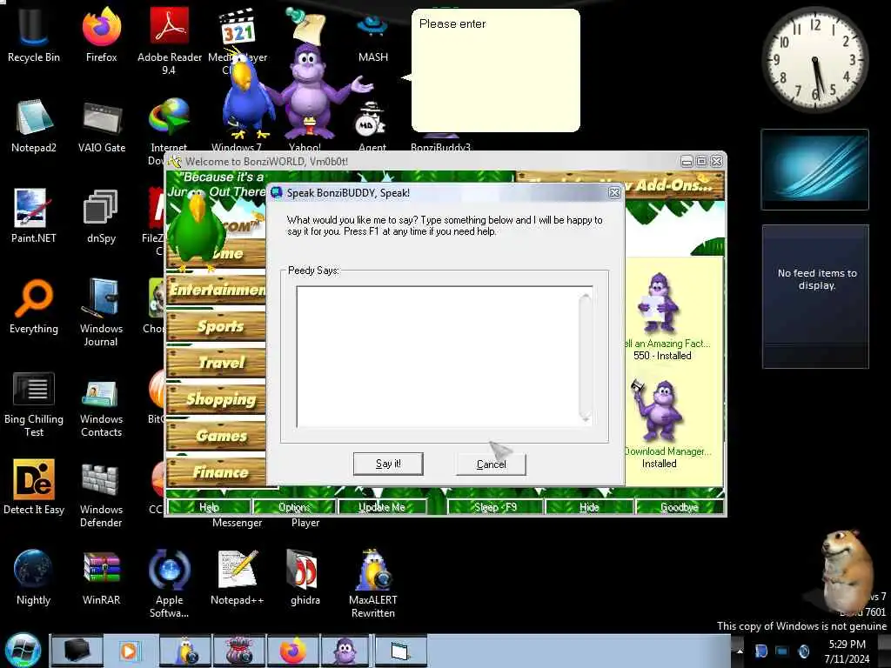Close the Speak BonziBUDDY, Speak! dialog
This screenshot has width=891, height=668.
pos(614,193)
